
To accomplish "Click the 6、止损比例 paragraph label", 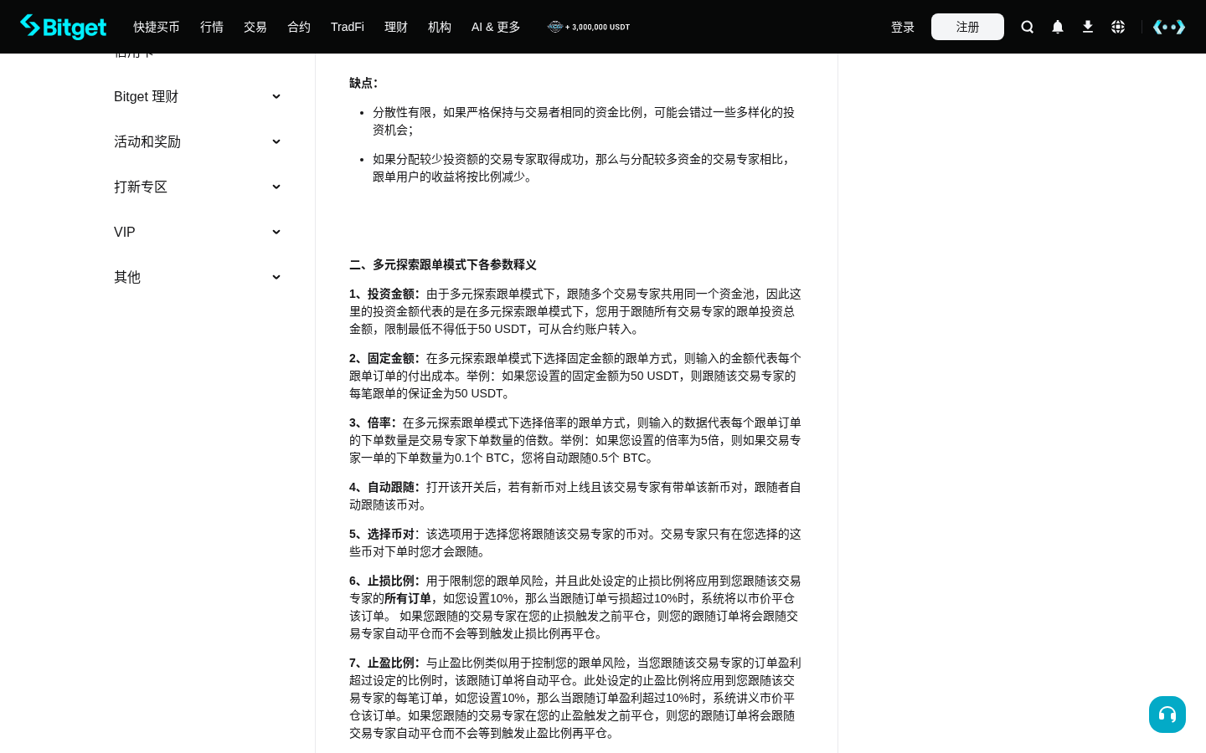I will coord(384,581).
